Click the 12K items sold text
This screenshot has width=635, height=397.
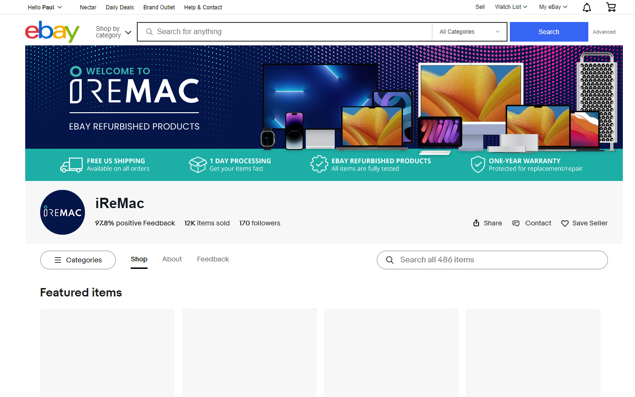tap(207, 223)
